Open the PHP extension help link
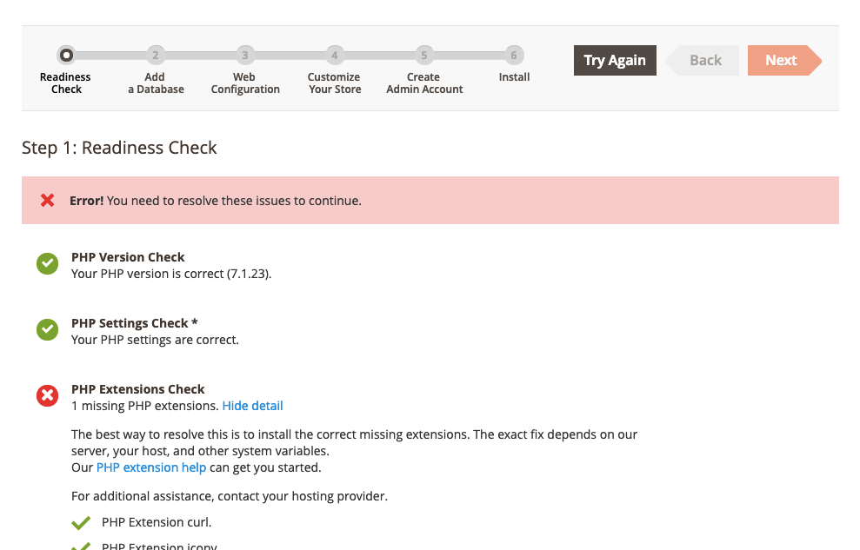Viewport: 860px width, 550px height. 151,467
